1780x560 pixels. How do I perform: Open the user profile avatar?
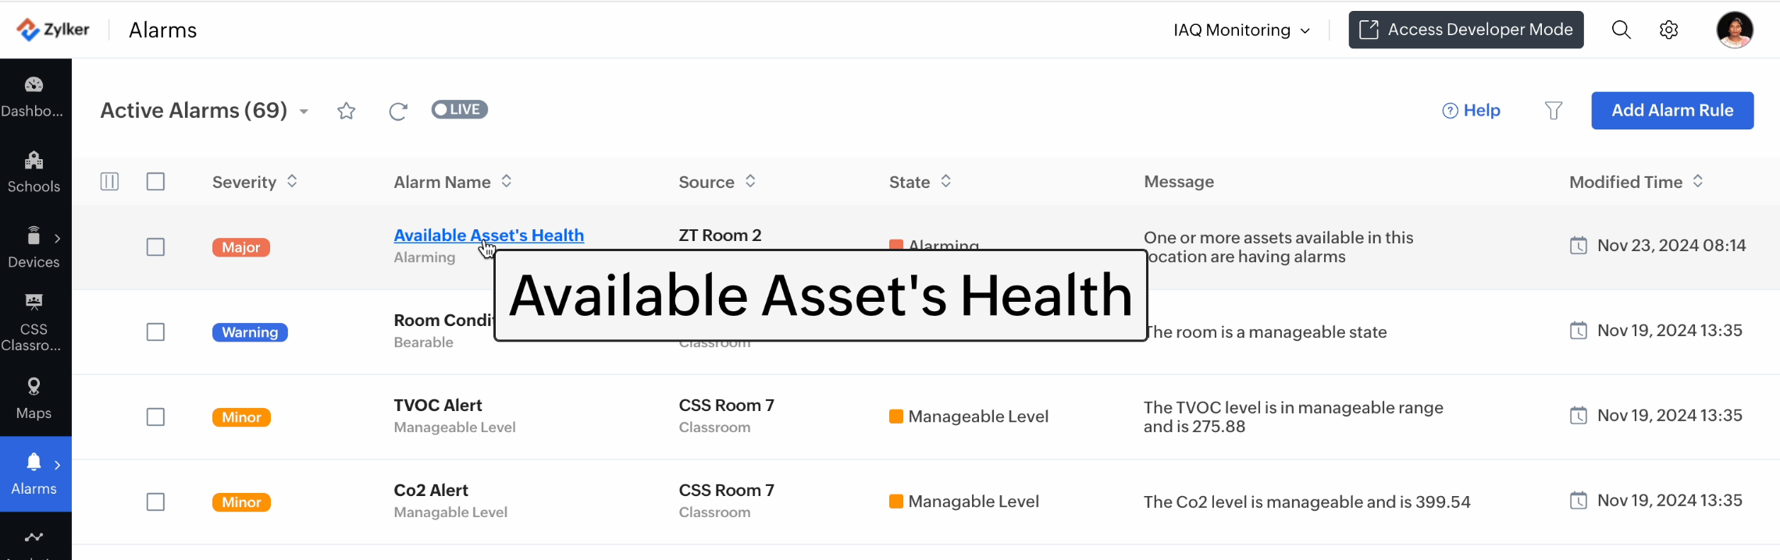pos(1735,30)
